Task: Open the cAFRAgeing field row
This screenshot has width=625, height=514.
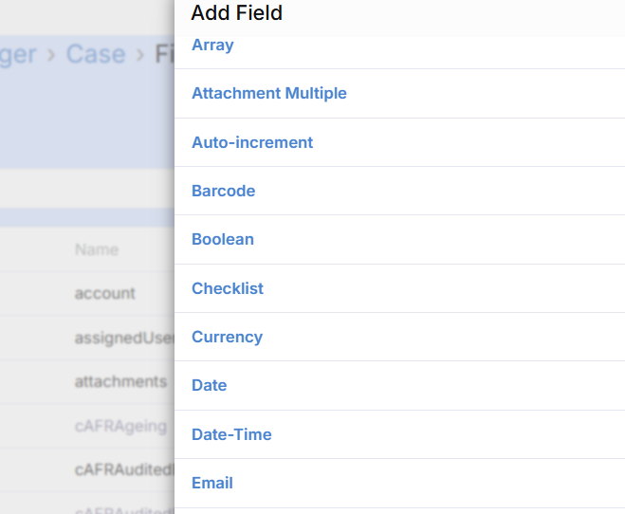Action: click(x=120, y=426)
